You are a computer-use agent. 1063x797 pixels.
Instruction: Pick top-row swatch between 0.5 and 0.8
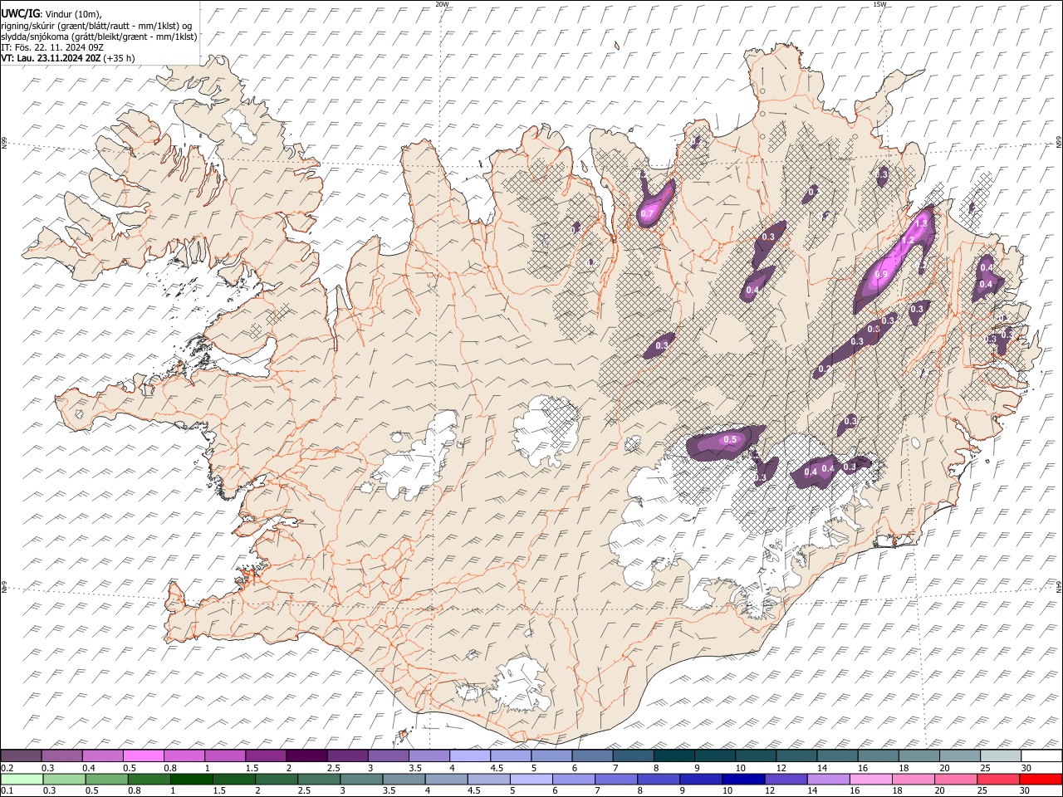[143, 756]
